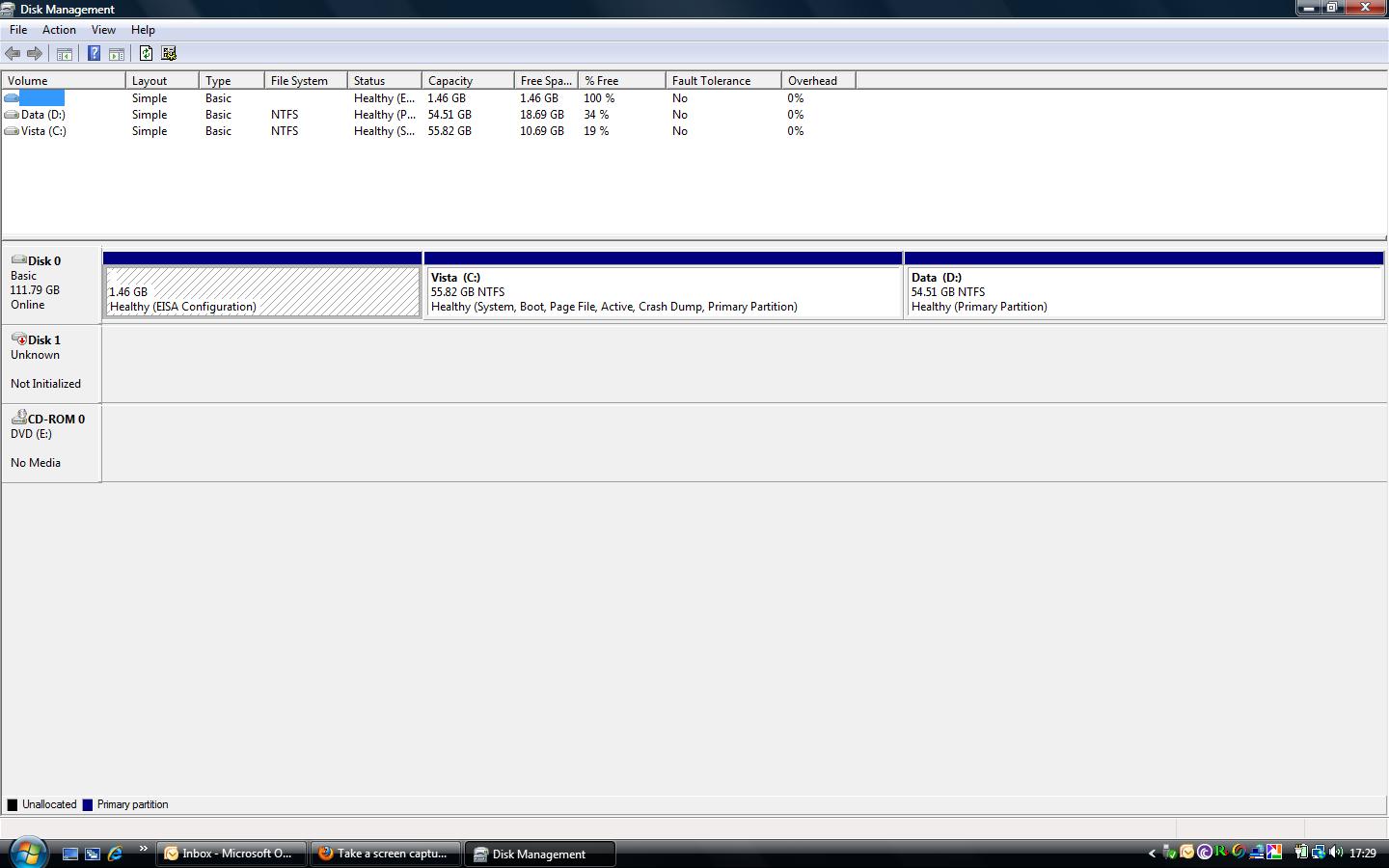Open the Action menu
The height and width of the screenshot is (868, 1389).
(x=59, y=30)
